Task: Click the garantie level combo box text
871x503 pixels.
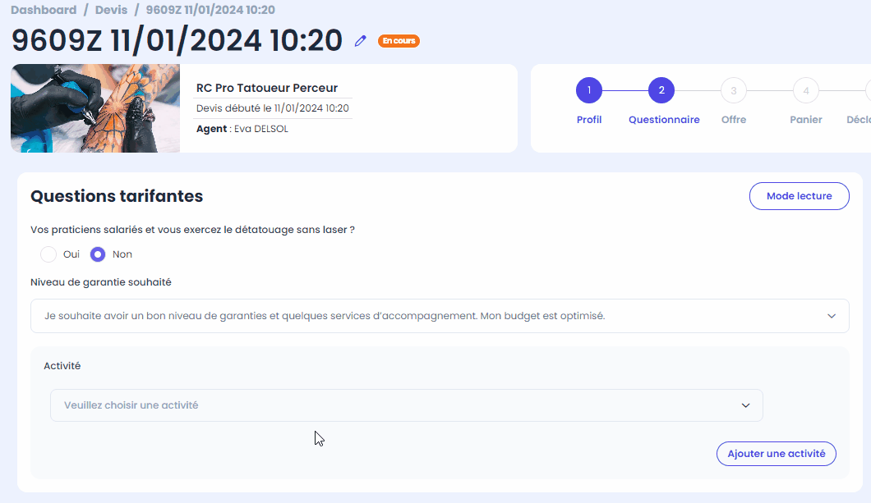Action: pyautogui.click(x=325, y=316)
